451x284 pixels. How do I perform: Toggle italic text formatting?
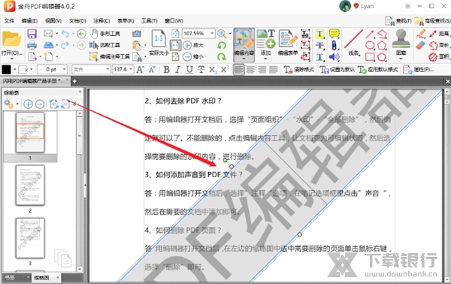pos(177,70)
